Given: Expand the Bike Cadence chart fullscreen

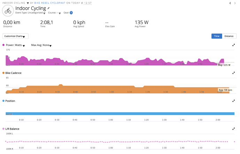Looking at the screenshot, I should click(234, 73).
